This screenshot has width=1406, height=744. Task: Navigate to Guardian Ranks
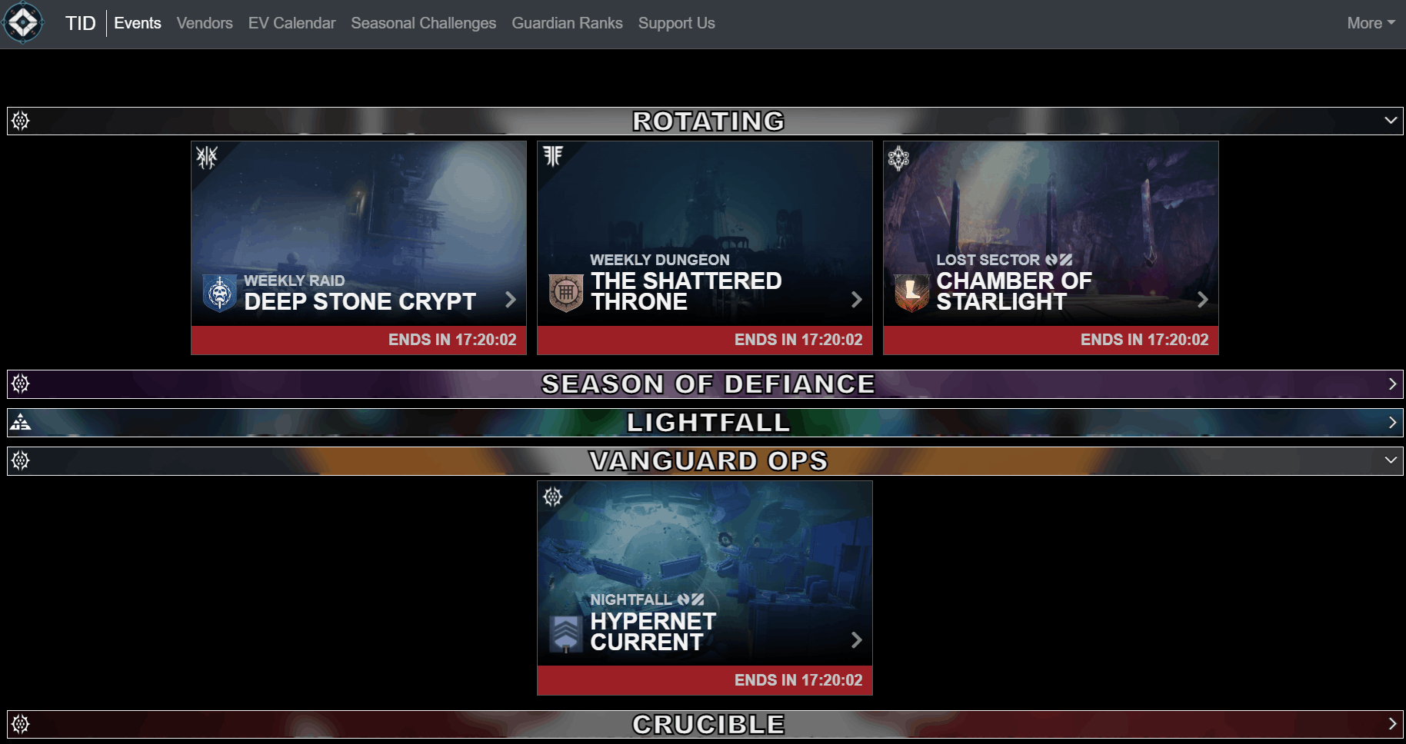(x=567, y=23)
